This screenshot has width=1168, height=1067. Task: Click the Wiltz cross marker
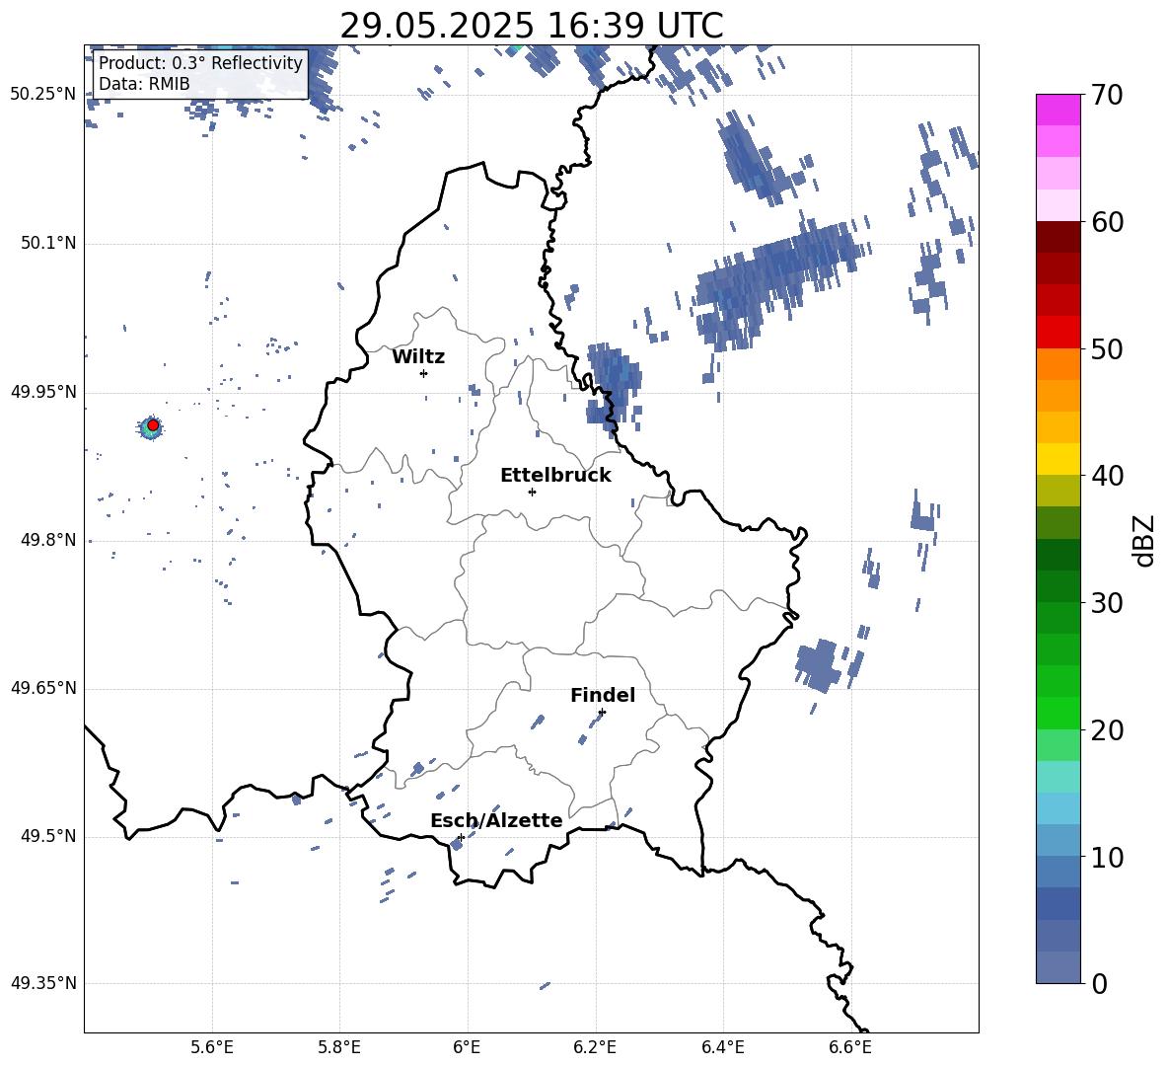pyautogui.click(x=424, y=373)
